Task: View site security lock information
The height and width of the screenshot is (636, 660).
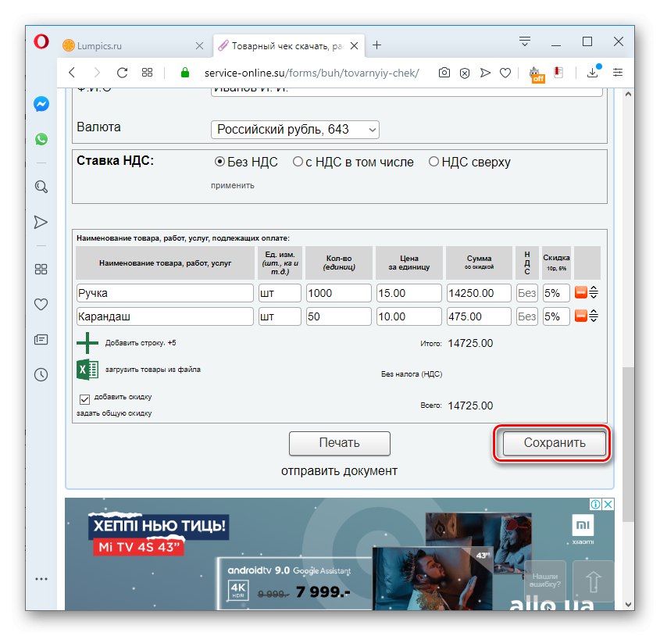Action: coord(185,73)
